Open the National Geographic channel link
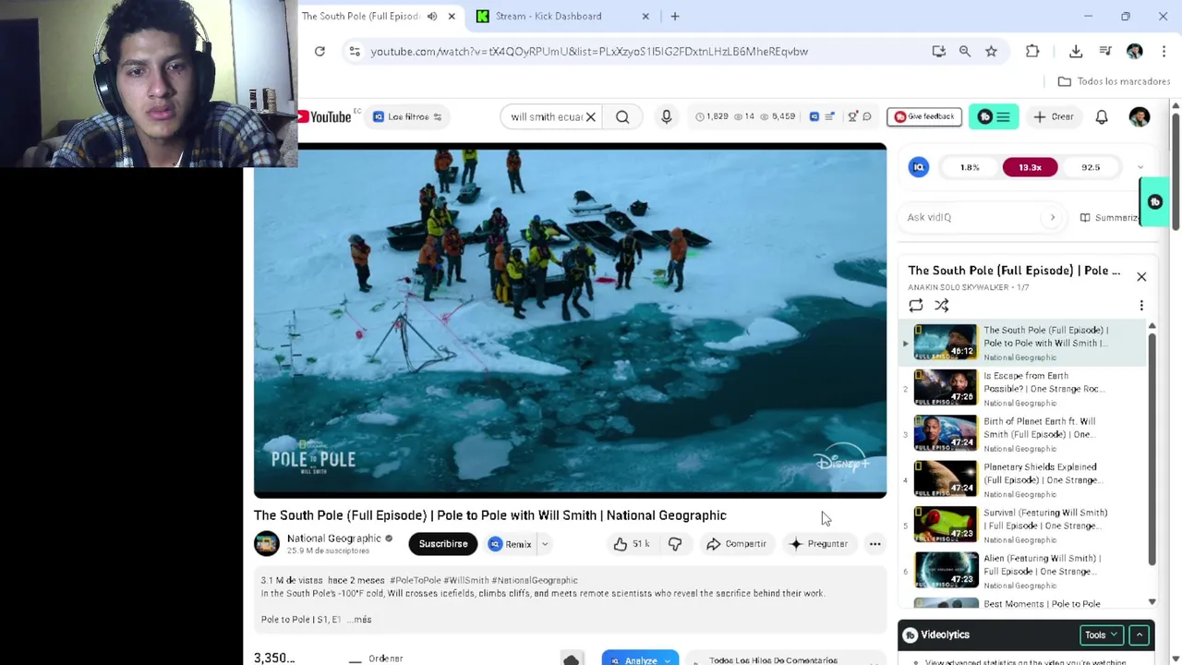The width and height of the screenshot is (1182, 665). [x=333, y=538]
